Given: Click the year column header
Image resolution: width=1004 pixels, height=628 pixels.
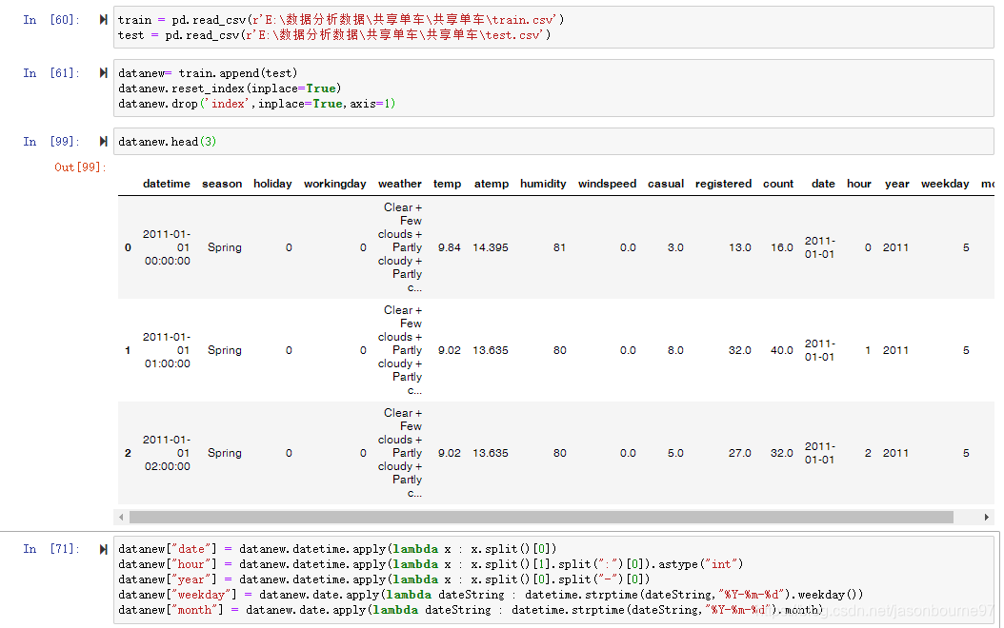Looking at the screenshot, I should point(897,184).
